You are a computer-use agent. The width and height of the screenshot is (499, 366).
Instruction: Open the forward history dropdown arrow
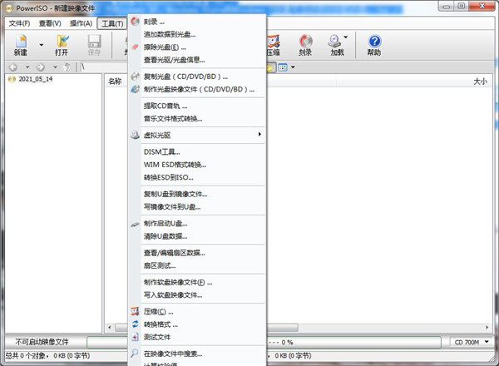tap(55, 67)
